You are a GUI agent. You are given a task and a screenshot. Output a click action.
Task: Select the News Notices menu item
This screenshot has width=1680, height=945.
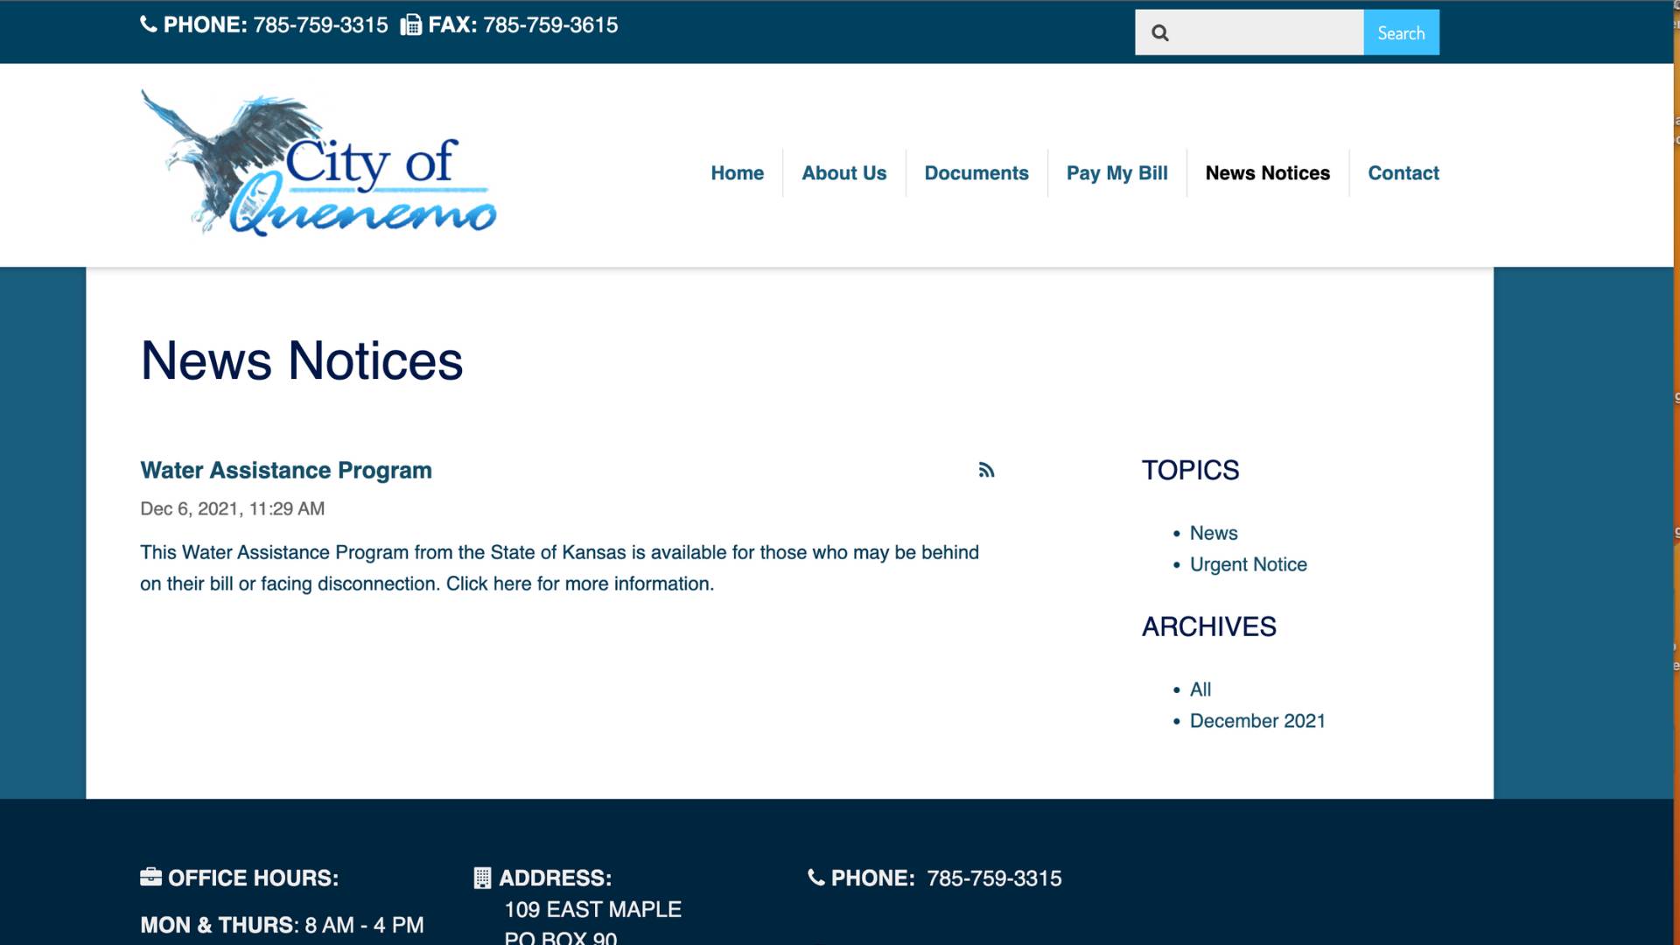1267,173
